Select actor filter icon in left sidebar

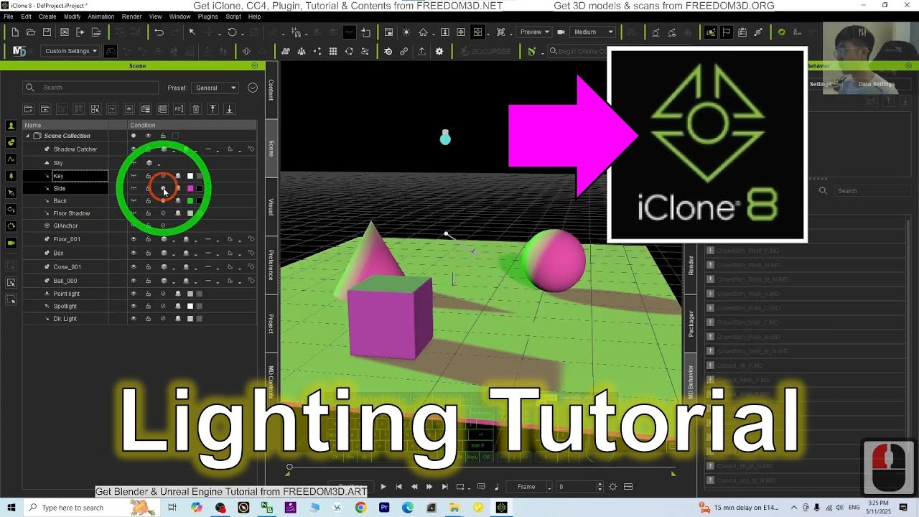(x=11, y=126)
